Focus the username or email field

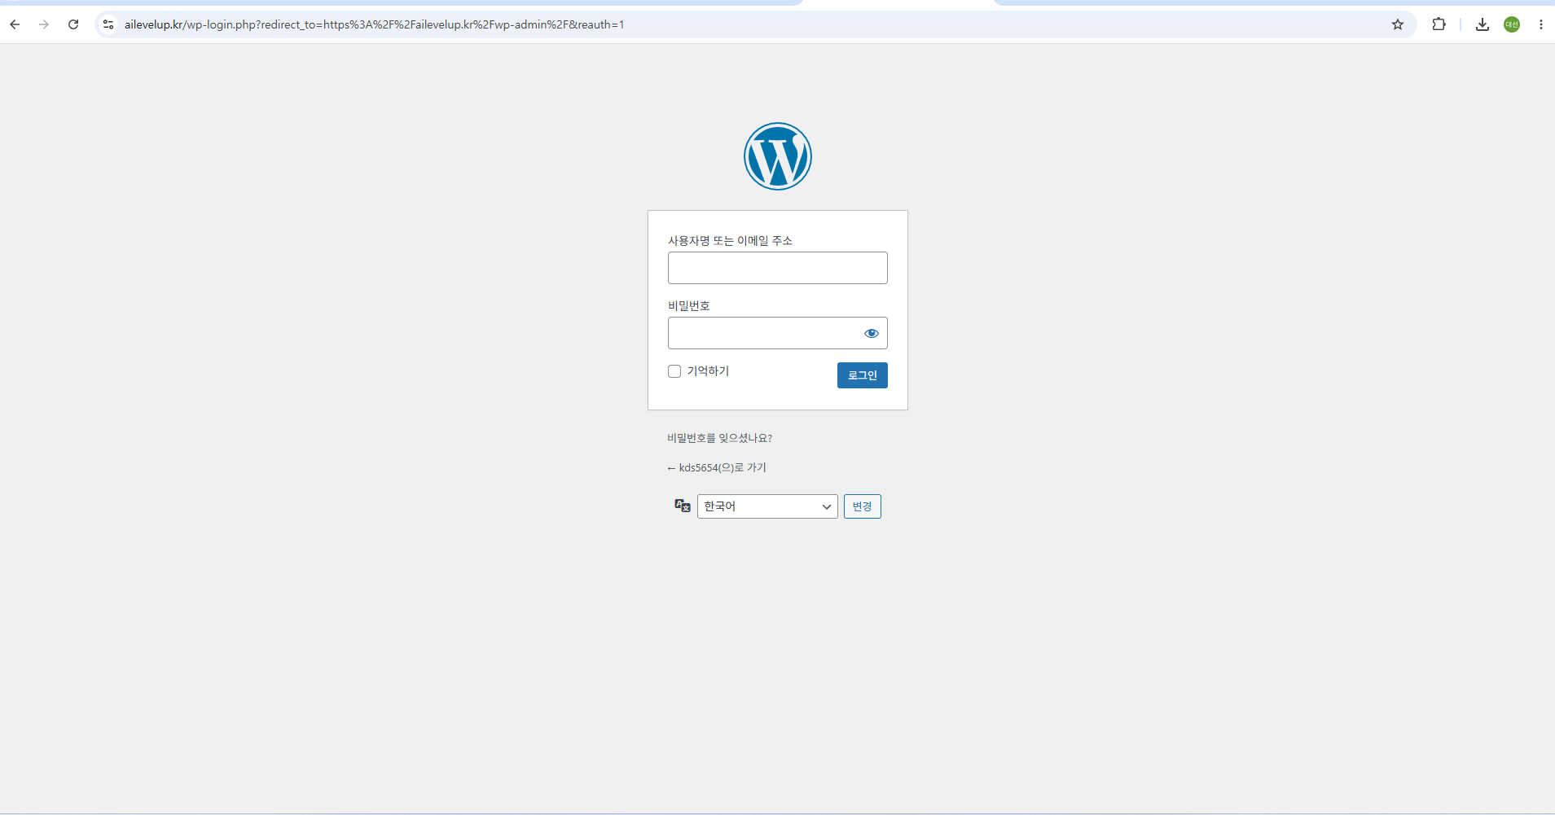(778, 268)
